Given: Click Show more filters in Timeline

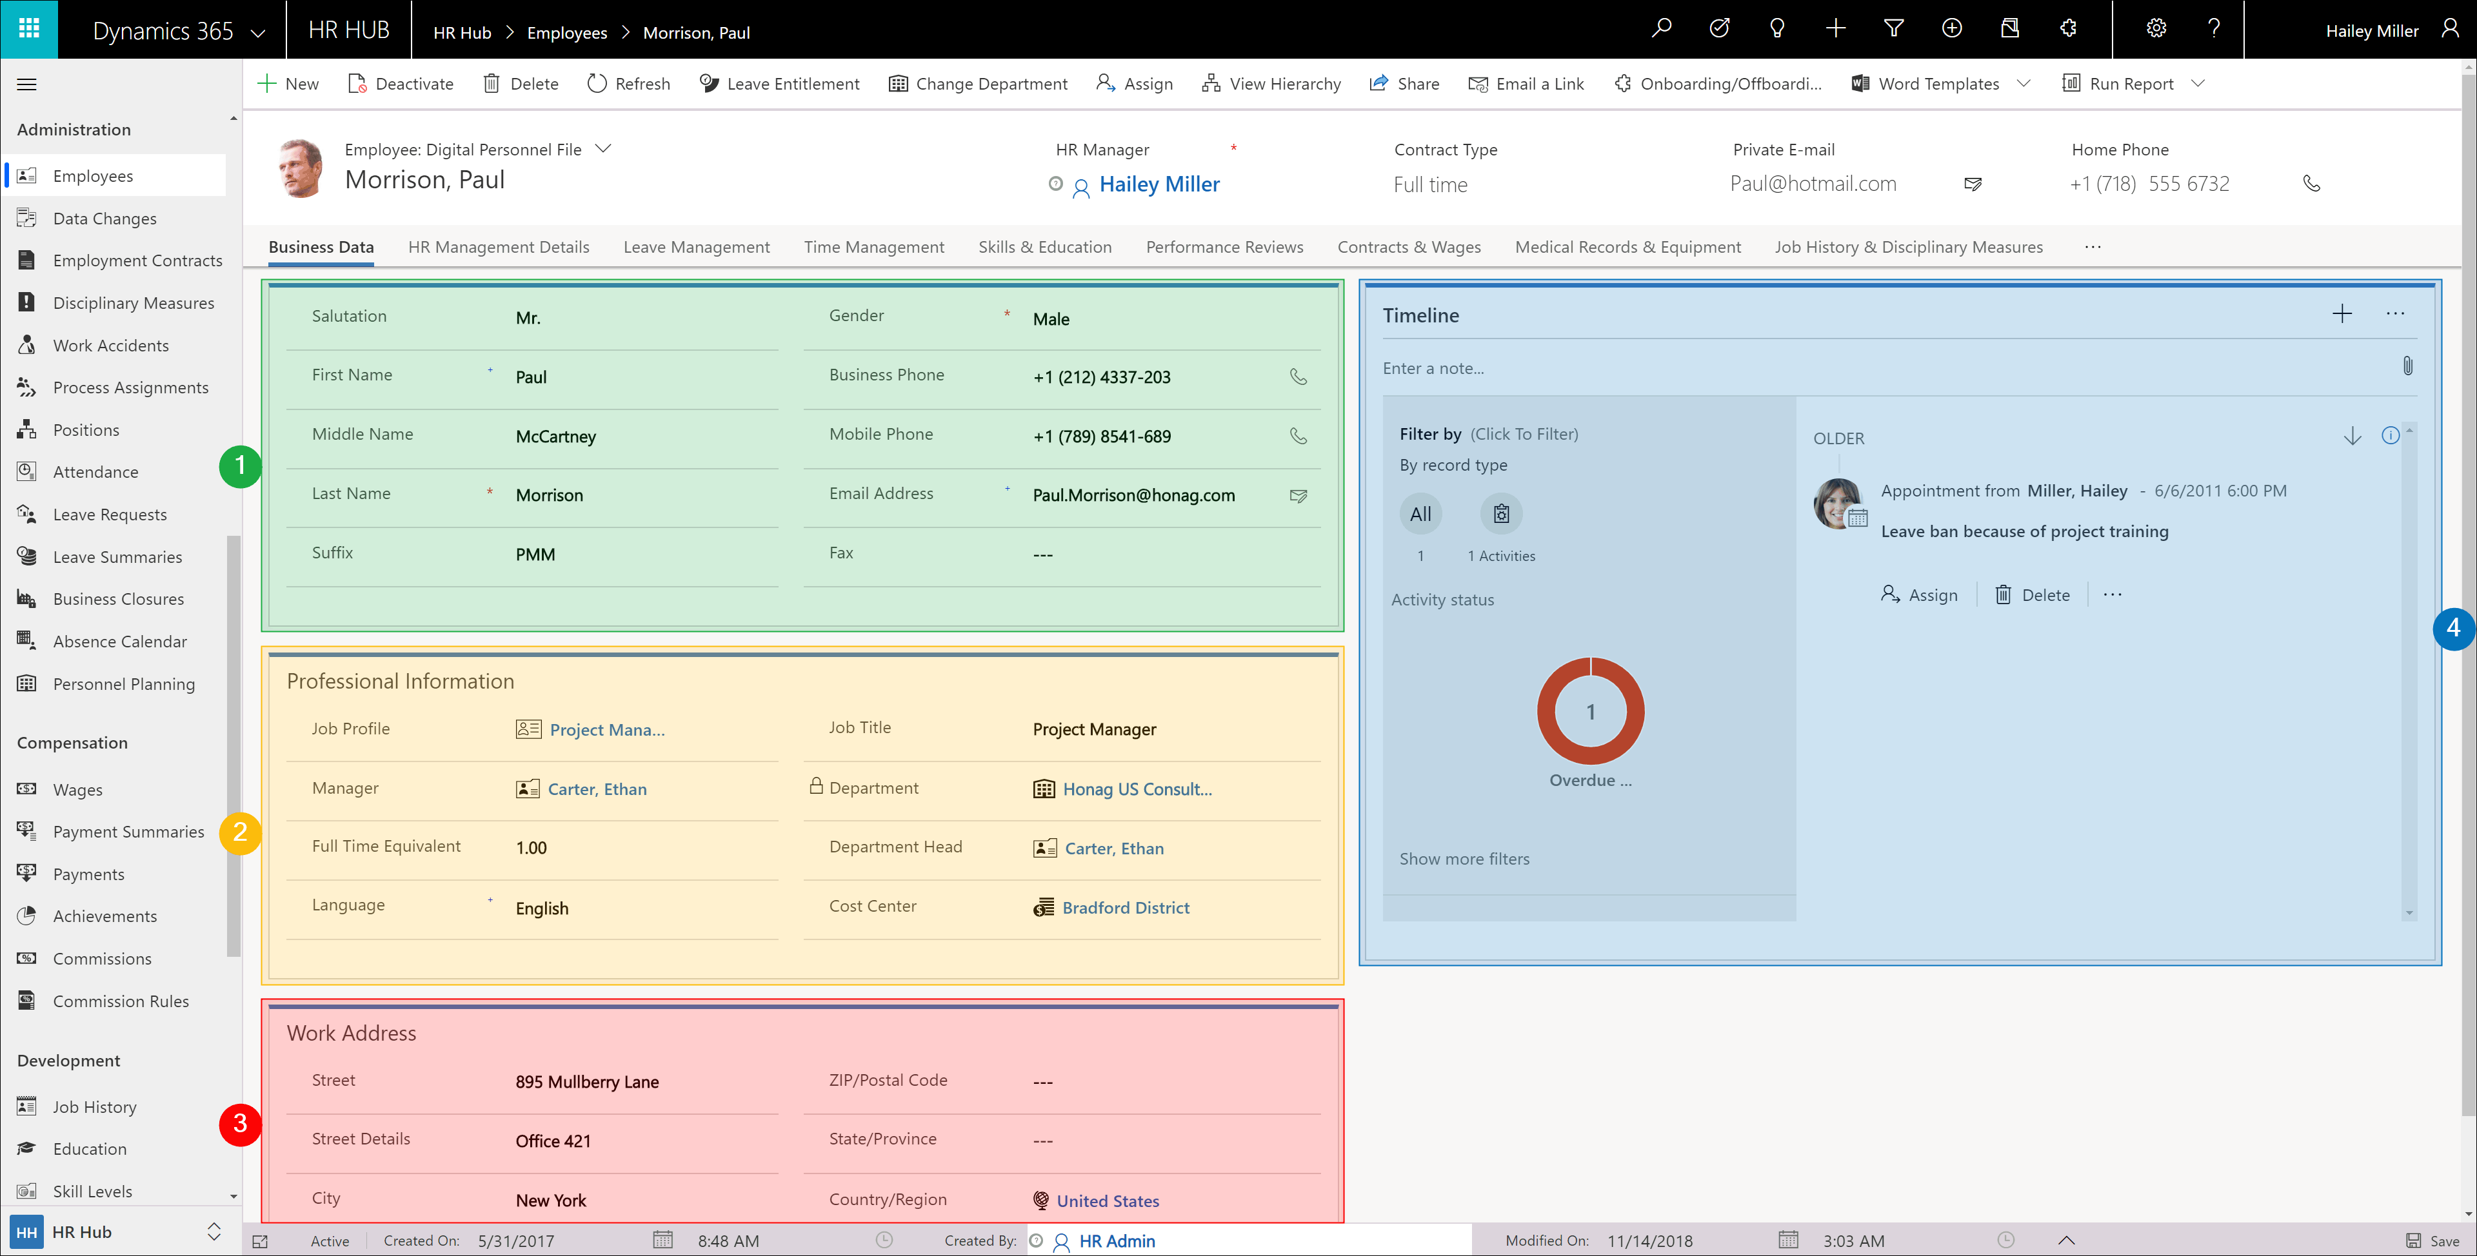Looking at the screenshot, I should click(x=1464, y=859).
